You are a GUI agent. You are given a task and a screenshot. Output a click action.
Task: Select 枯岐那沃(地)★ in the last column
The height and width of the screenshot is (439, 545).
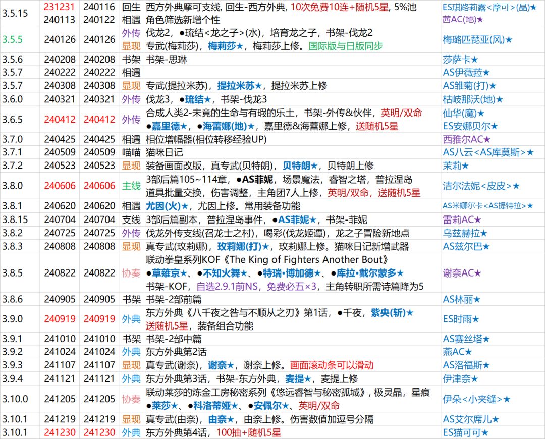point(473,99)
